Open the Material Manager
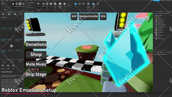 tap(60, 5)
